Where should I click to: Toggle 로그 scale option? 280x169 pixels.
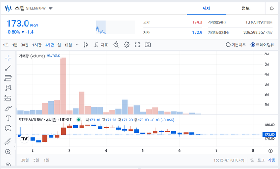click(x=261, y=160)
